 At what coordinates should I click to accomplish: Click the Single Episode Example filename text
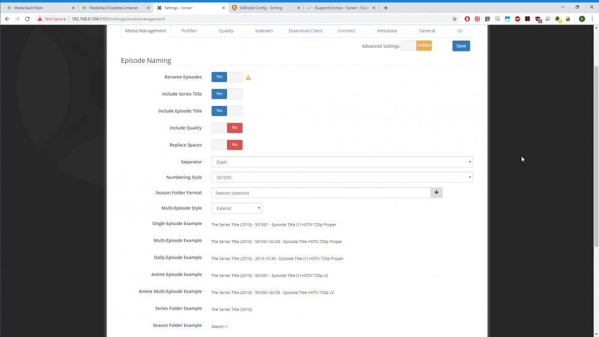(274, 225)
